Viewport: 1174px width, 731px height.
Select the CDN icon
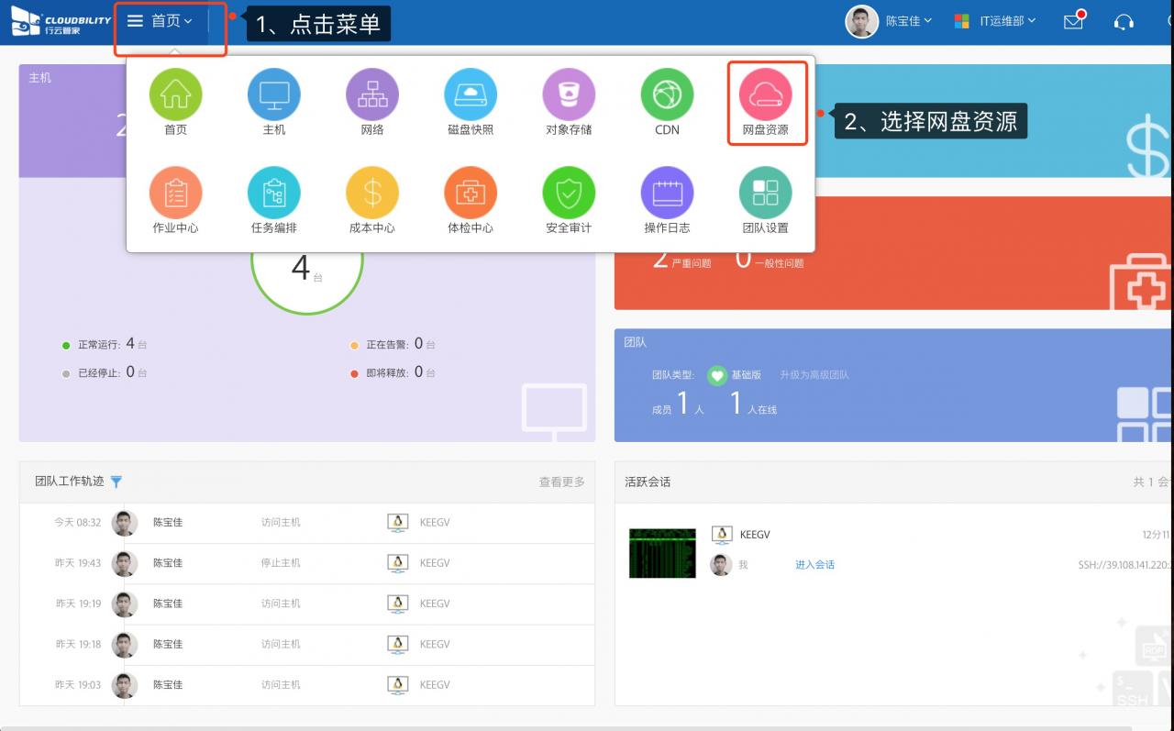coord(667,94)
